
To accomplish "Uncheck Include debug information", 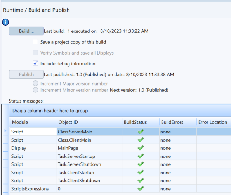I will coord(35,63).
